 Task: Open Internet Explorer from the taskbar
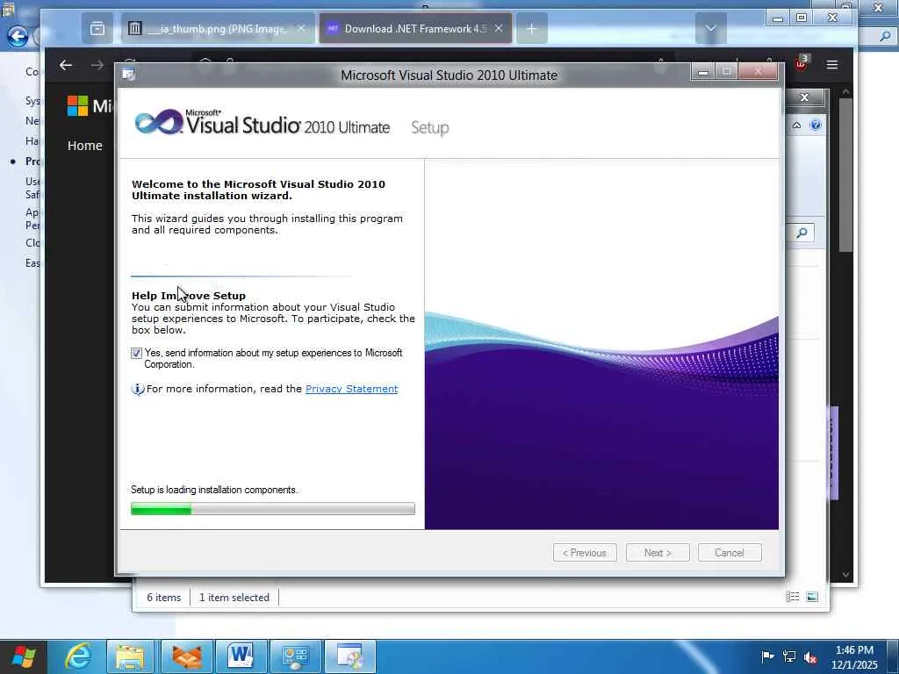(77, 656)
